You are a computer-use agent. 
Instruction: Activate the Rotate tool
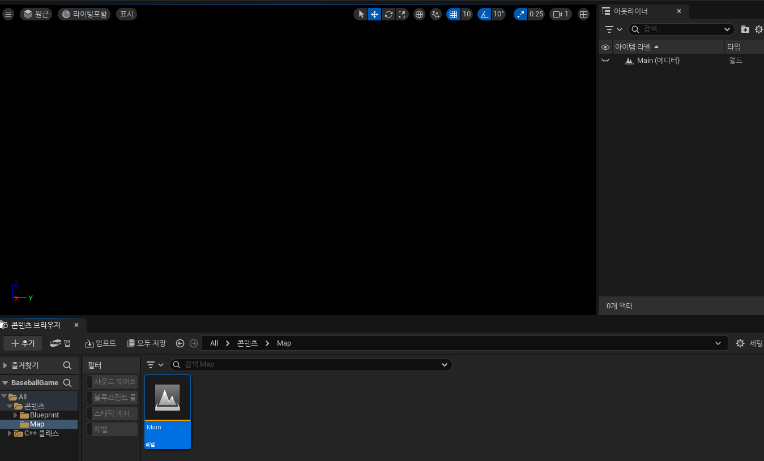coord(388,14)
